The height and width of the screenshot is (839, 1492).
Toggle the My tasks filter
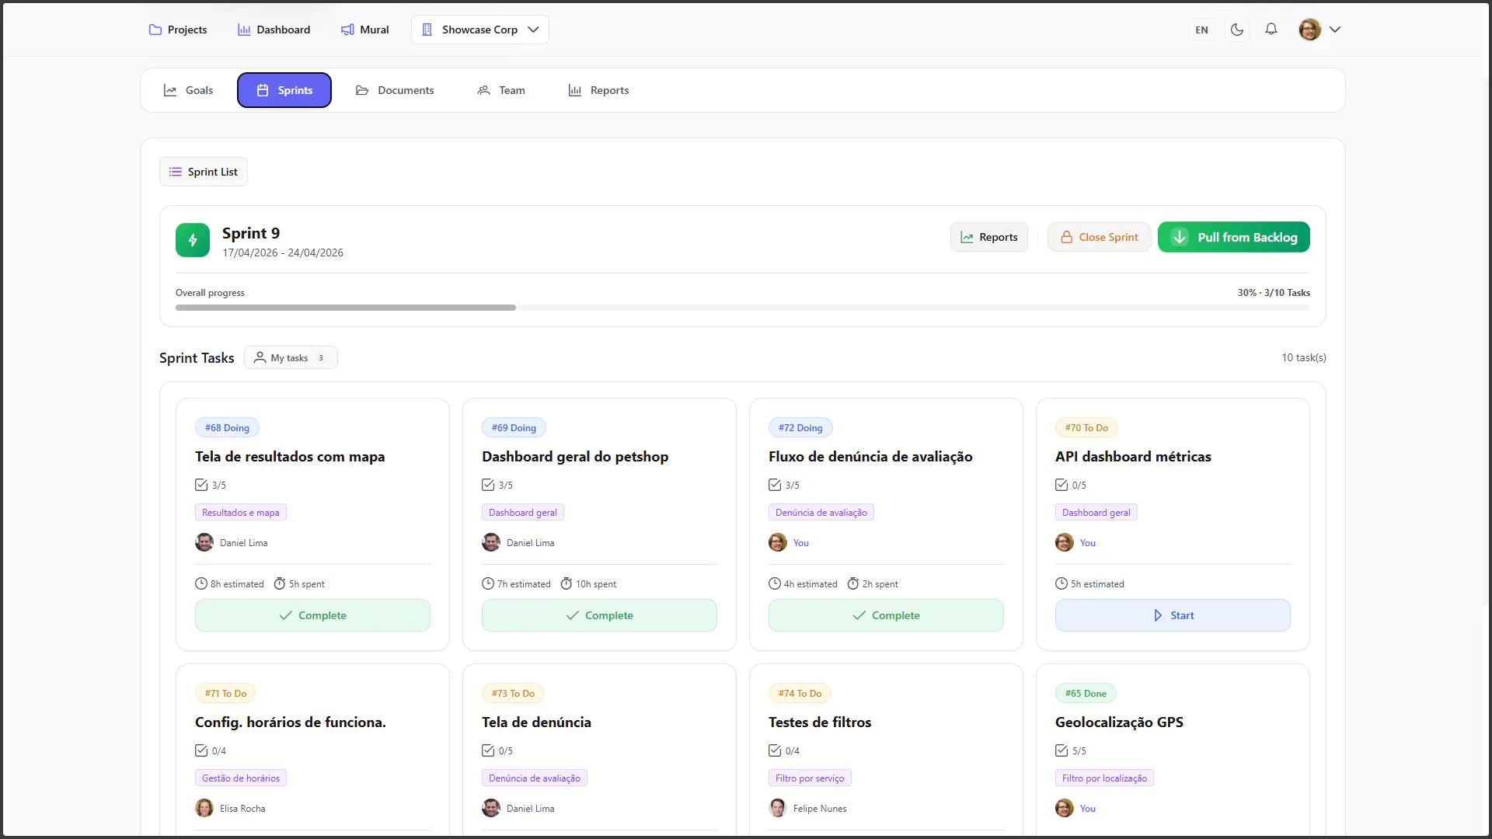(291, 357)
